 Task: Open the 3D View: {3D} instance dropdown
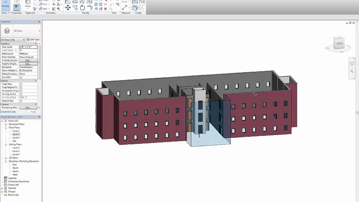pyautogui.click(x=13, y=40)
